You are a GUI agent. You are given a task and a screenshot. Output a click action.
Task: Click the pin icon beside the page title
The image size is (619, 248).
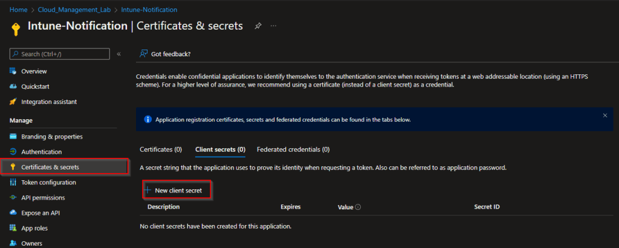(x=258, y=26)
